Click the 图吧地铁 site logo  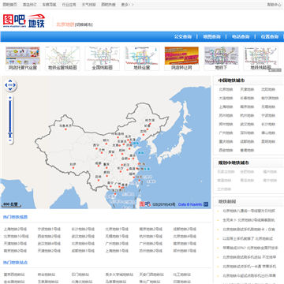[x=24, y=21]
